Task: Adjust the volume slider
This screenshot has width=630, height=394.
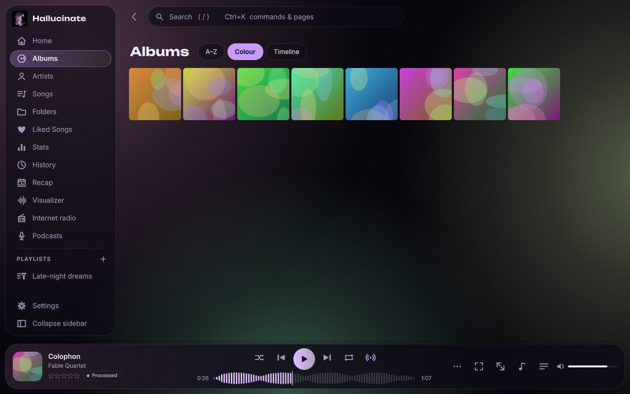Action: 593,366
